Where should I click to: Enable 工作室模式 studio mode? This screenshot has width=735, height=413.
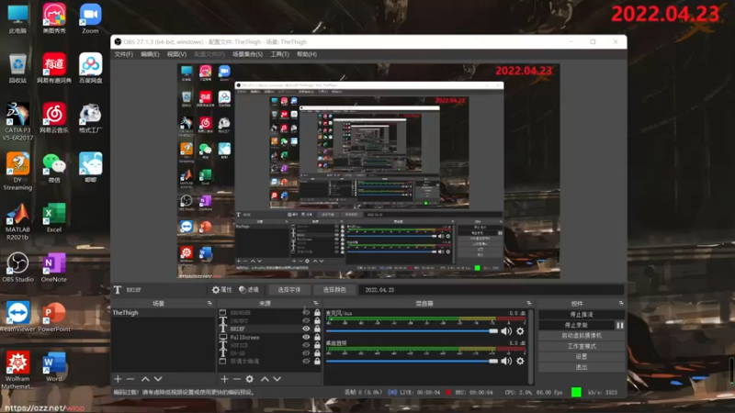coord(582,347)
